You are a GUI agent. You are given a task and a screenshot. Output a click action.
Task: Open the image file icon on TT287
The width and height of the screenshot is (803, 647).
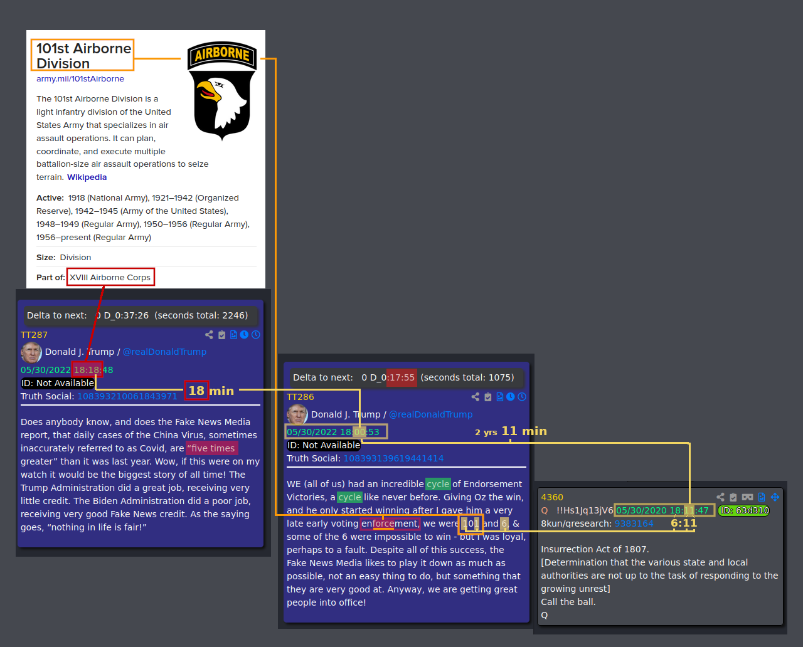pyautogui.click(x=233, y=335)
